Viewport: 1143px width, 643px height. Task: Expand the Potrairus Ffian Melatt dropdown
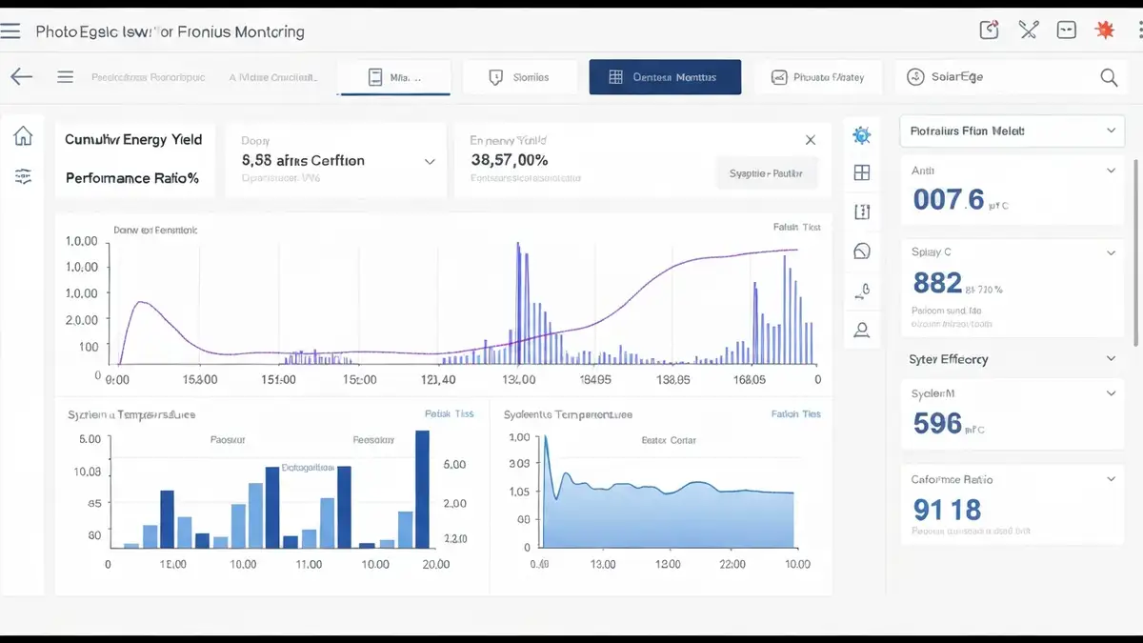(x=1012, y=131)
